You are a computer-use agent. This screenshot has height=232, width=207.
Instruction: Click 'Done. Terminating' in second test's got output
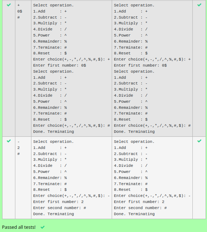tap(134, 214)
